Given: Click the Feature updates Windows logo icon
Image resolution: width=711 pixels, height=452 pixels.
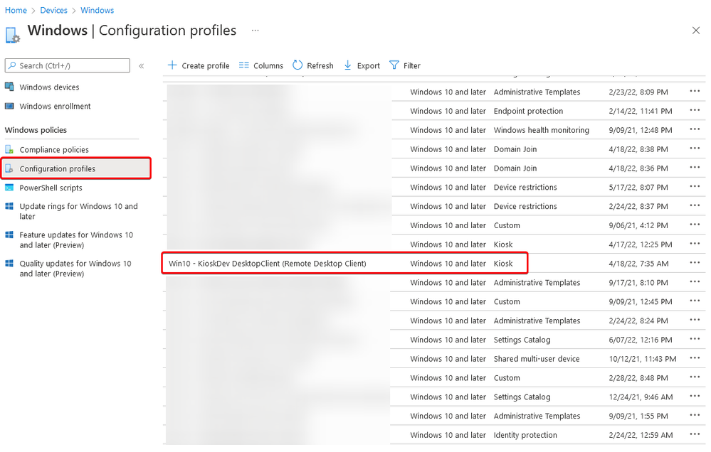Looking at the screenshot, I should 9,235.
